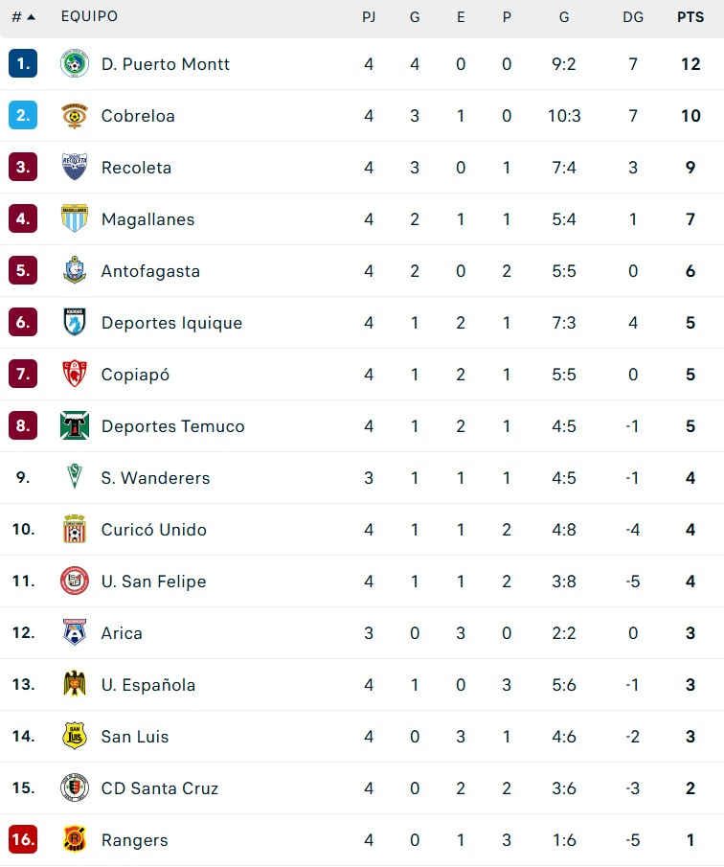Sort by the DG goal difference header
The width and height of the screenshot is (724, 867).
[633, 17]
